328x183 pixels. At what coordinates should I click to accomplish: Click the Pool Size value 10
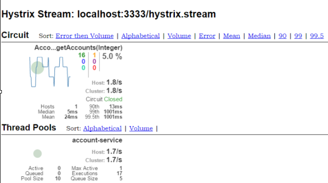point(58,179)
